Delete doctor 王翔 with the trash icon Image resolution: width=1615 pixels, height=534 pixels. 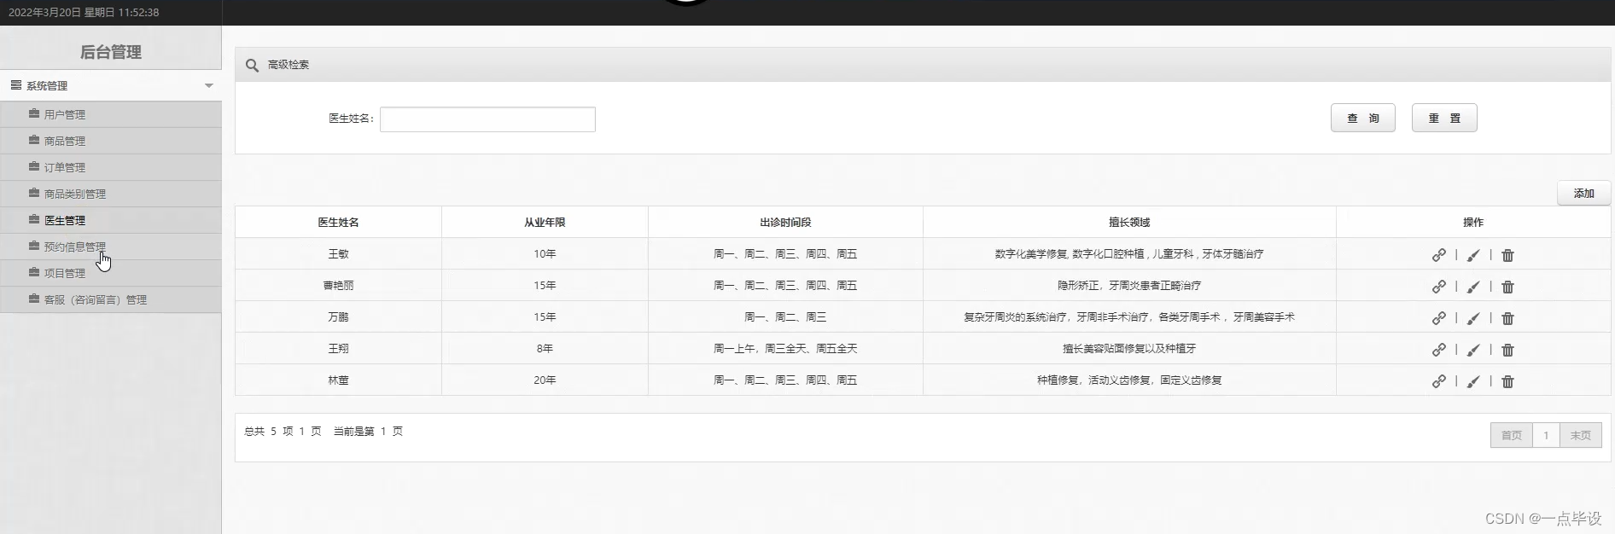pos(1507,350)
